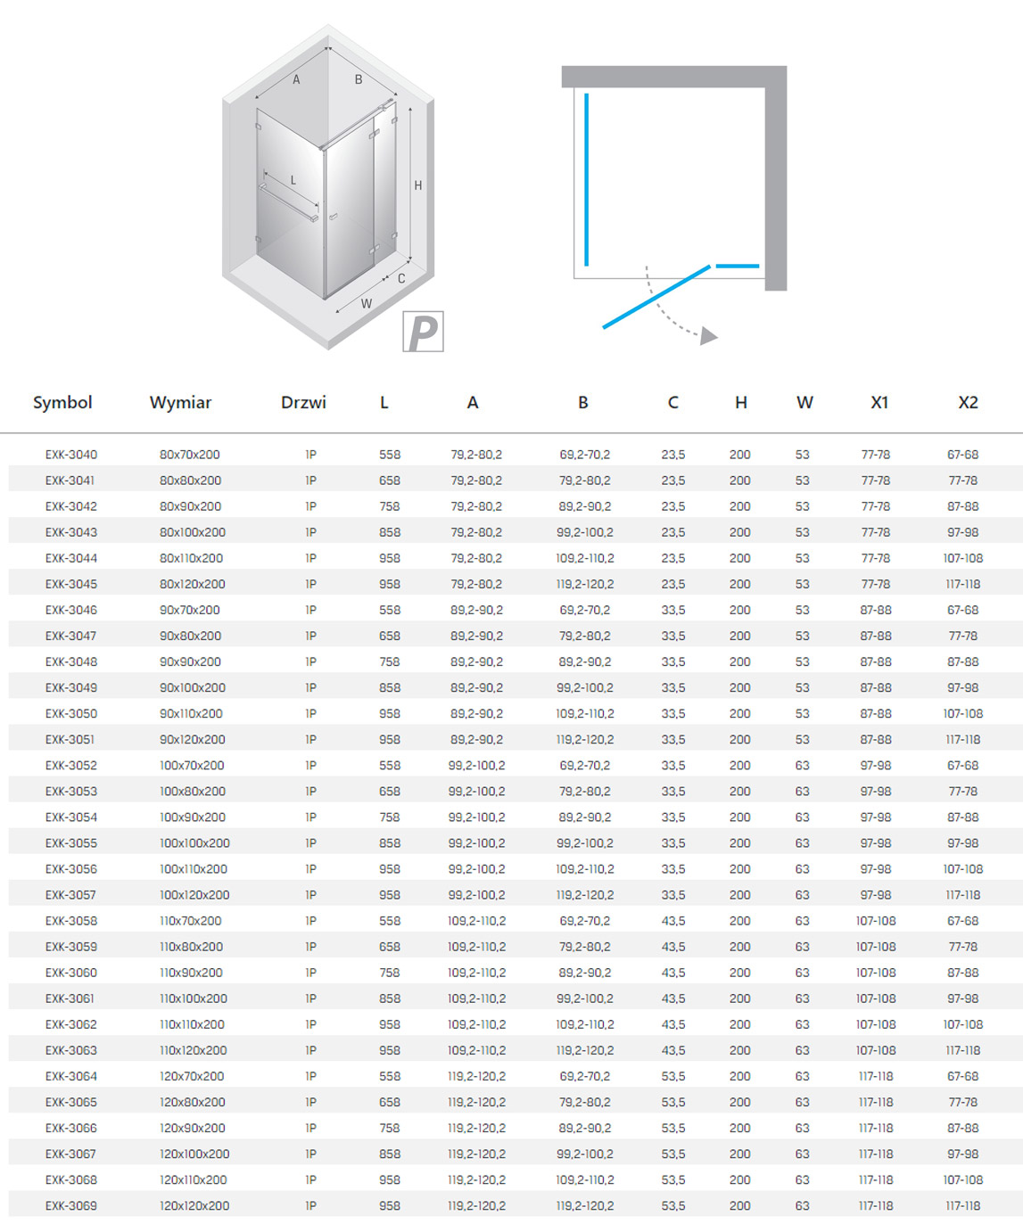Click the L handle label on the drawing

293,181
